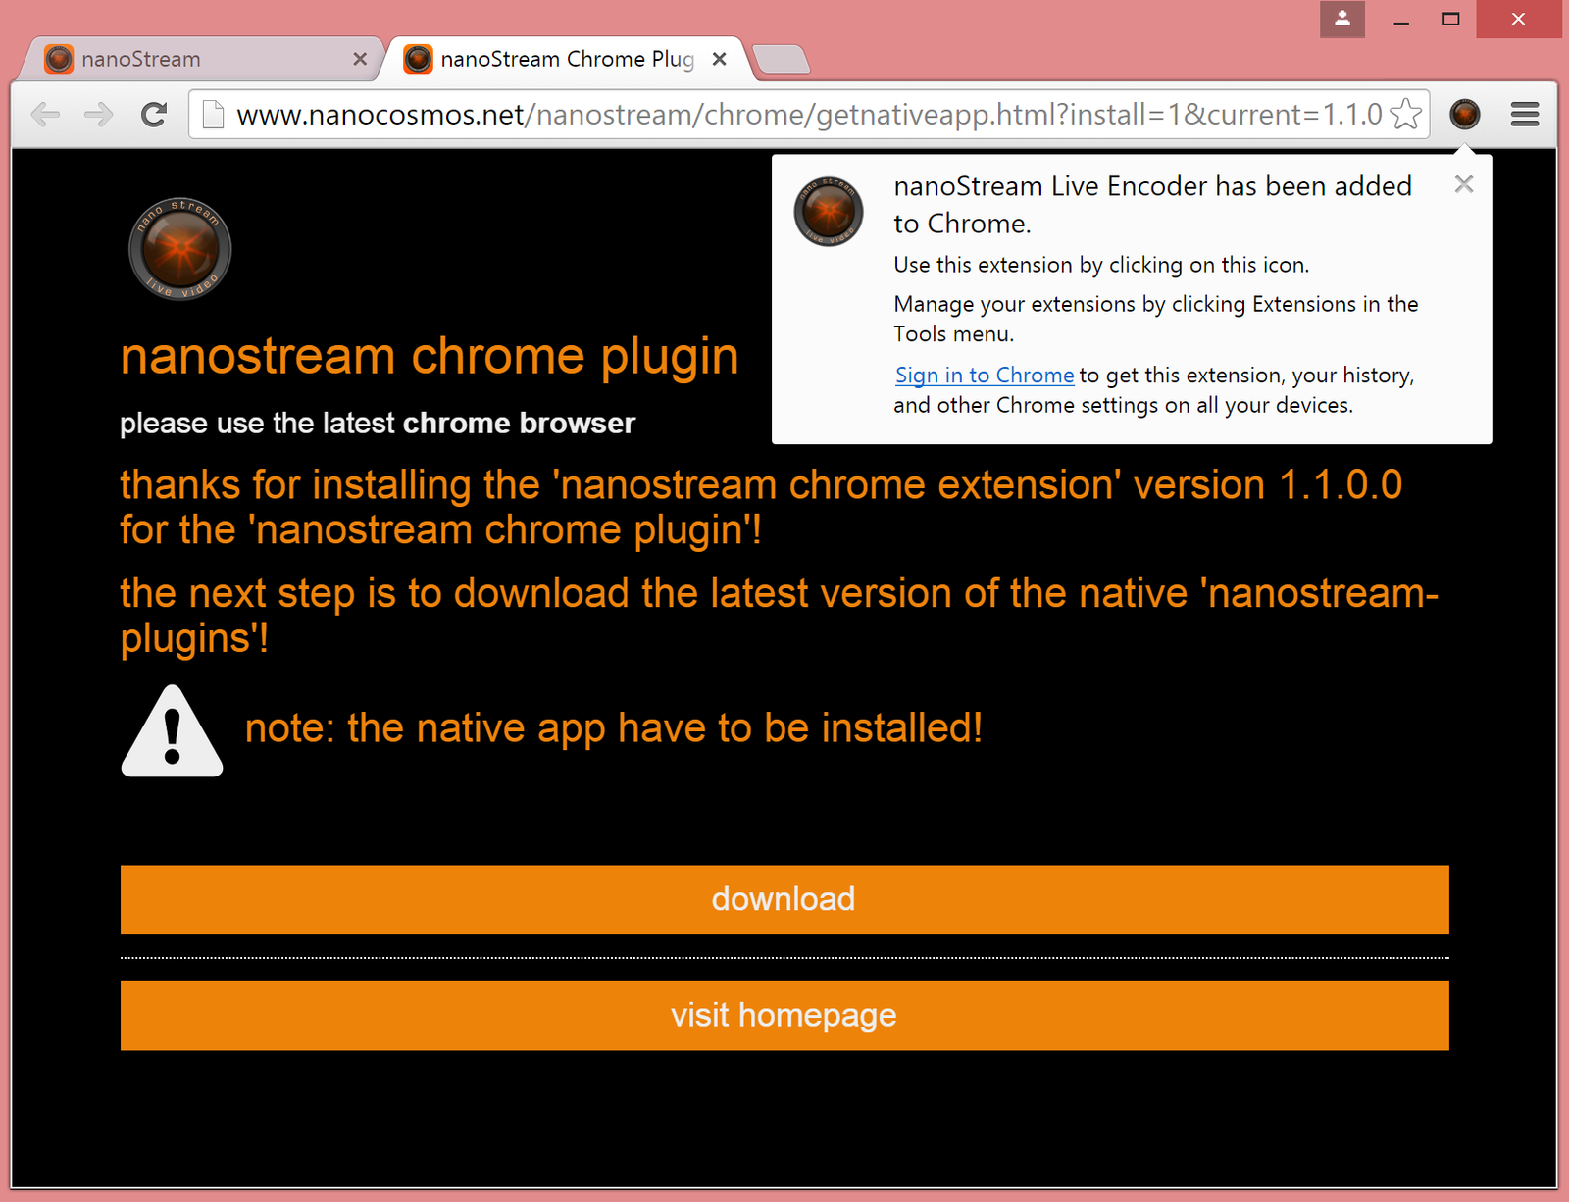Bookmark this page with the star icon
Image resolution: width=1569 pixels, height=1202 pixels.
point(1405,115)
